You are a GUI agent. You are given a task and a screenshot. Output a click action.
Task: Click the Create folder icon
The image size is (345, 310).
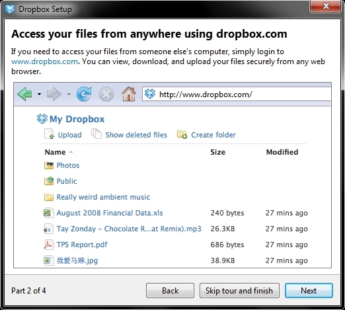coord(182,134)
